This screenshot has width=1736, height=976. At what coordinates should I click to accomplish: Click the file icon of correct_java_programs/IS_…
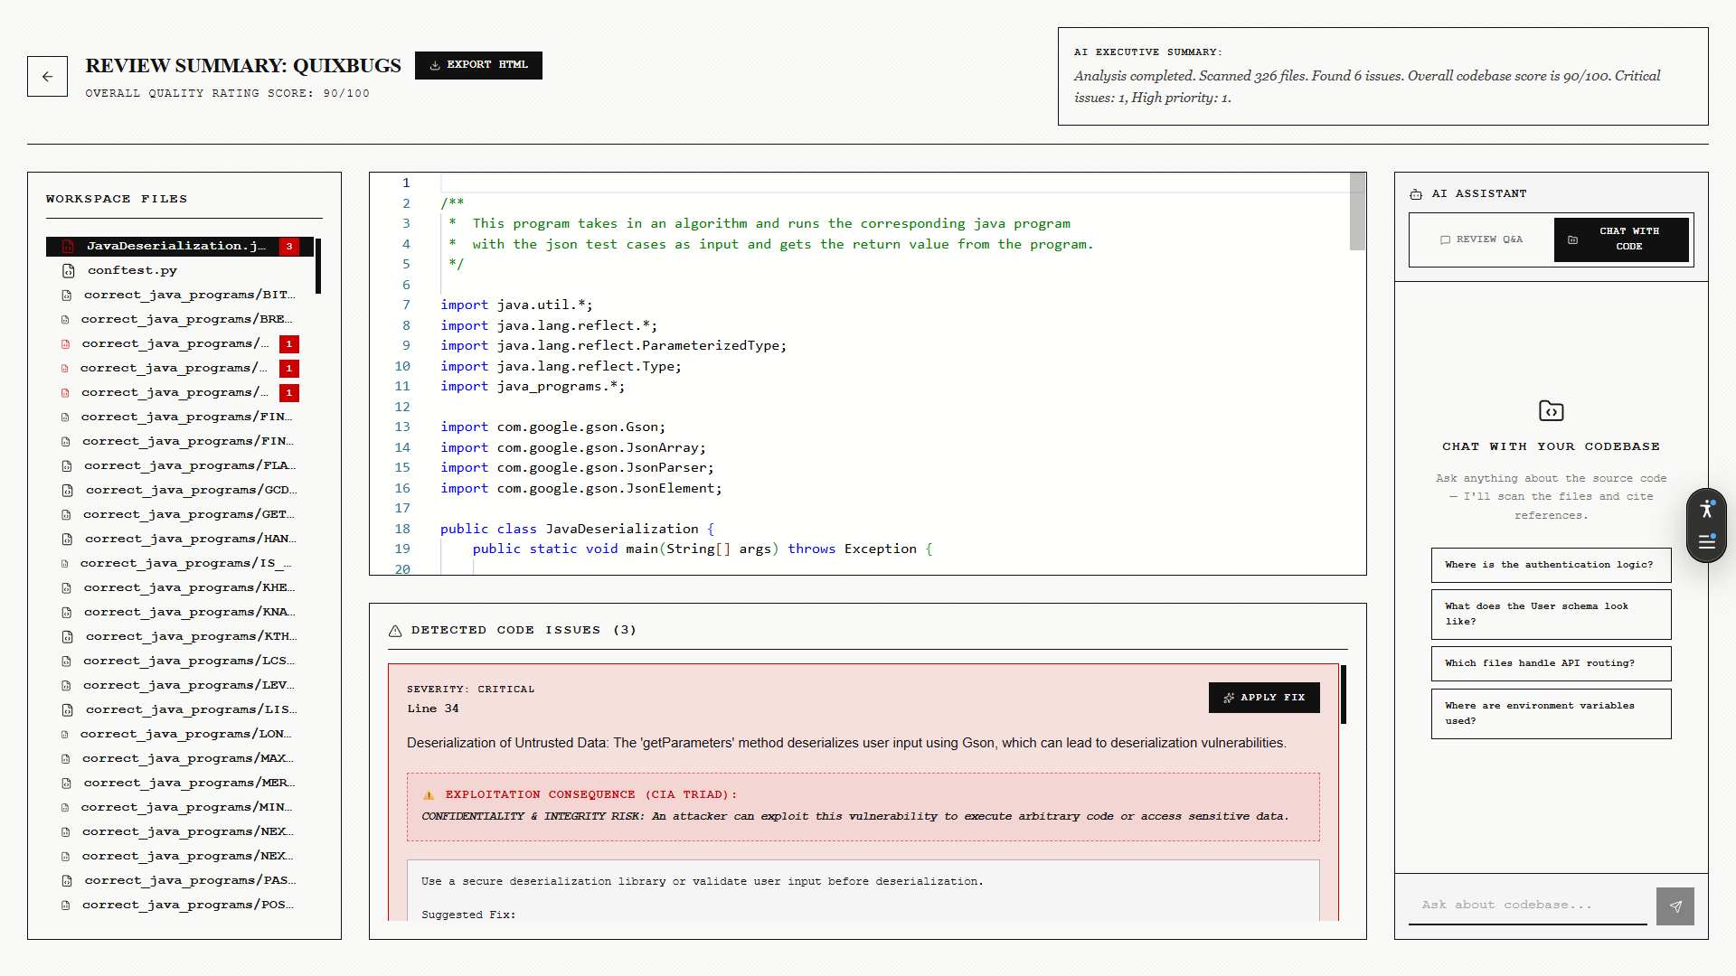[64, 564]
